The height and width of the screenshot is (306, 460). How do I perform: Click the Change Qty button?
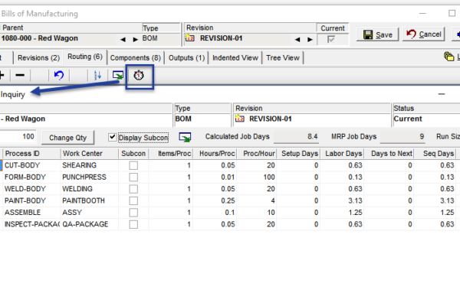tap(67, 138)
